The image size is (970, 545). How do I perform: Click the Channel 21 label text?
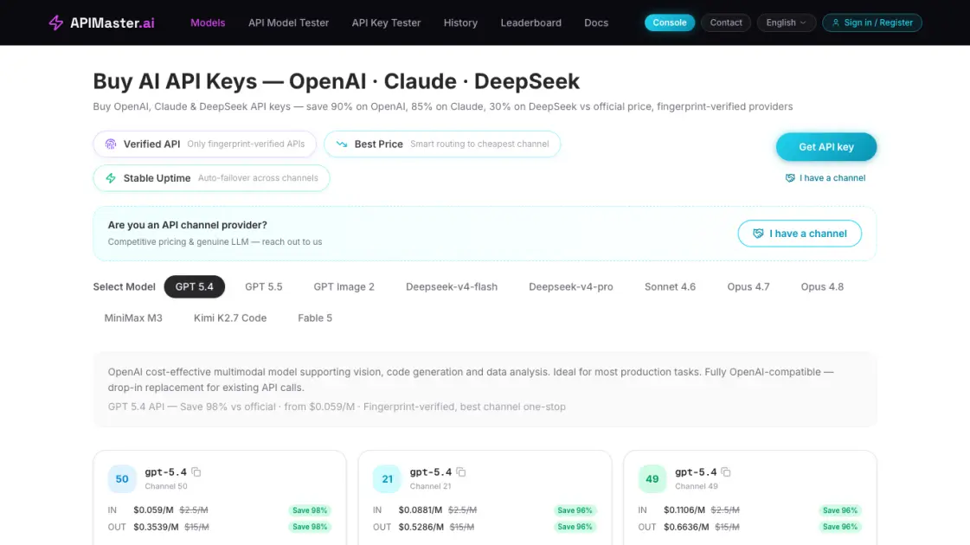click(430, 486)
